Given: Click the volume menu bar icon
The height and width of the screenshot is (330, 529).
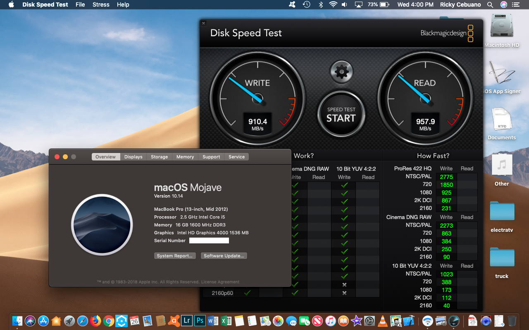Looking at the screenshot, I should (345, 5).
